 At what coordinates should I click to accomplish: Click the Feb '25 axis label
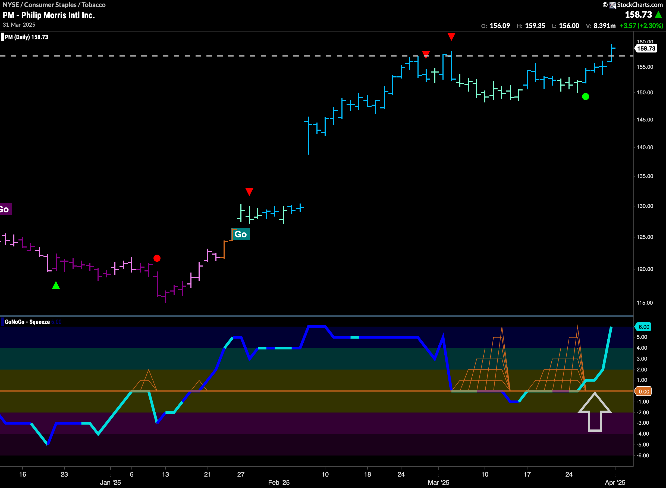[x=279, y=482]
